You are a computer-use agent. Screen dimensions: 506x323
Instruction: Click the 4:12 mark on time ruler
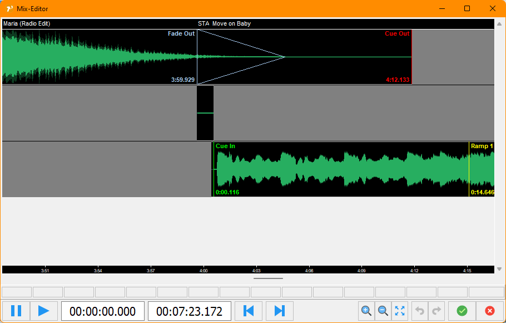pyautogui.click(x=414, y=271)
